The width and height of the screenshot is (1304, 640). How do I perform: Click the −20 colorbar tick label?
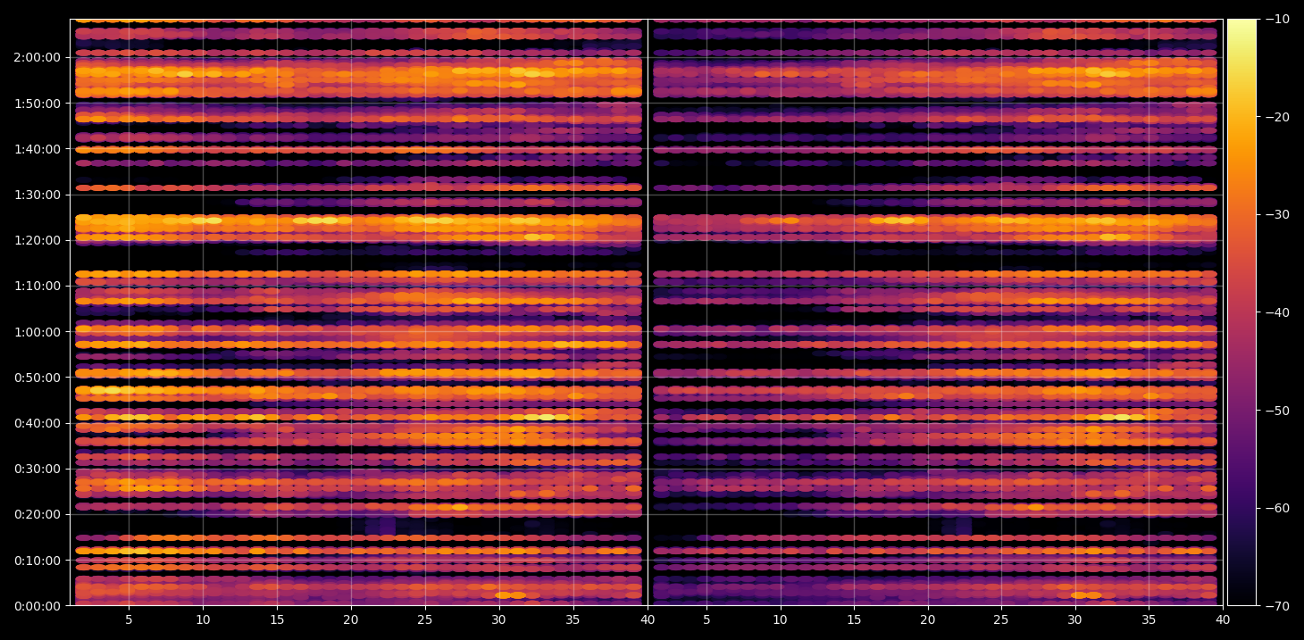[x=1277, y=117]
